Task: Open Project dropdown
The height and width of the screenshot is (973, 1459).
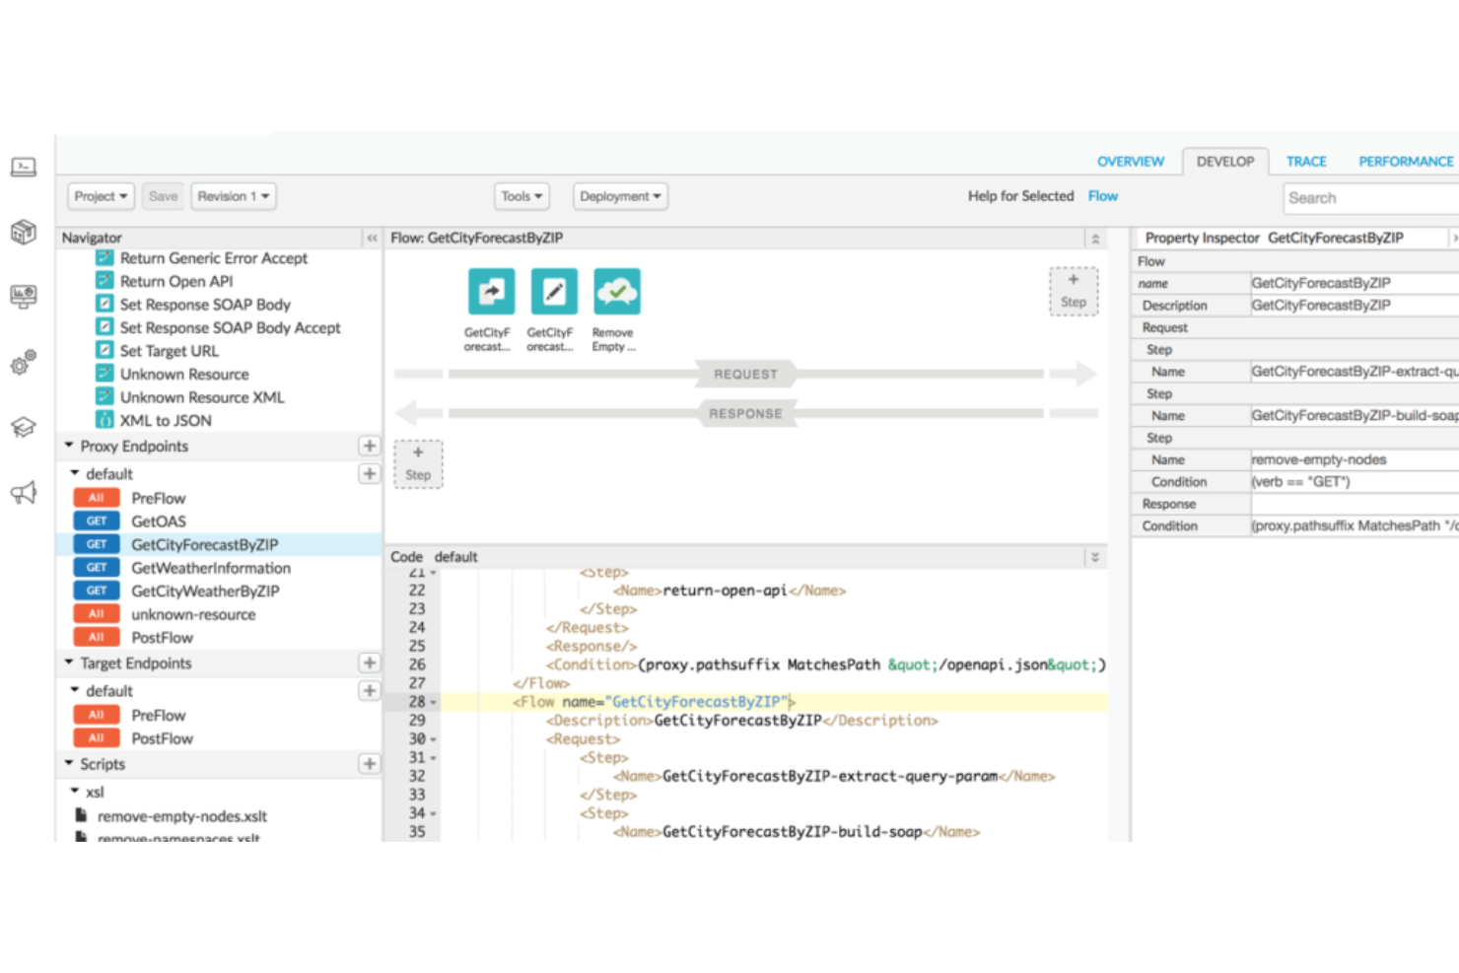Action: 101,196
